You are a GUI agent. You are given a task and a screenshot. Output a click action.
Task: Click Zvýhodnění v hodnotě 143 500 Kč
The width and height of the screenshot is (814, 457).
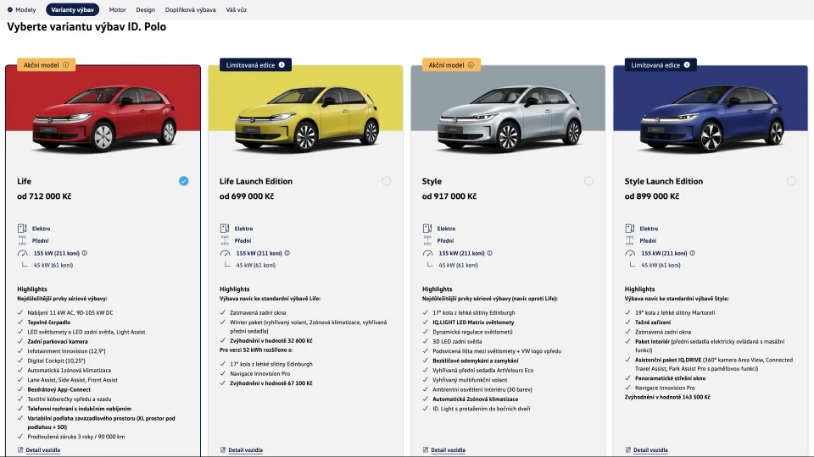coord(667,398)
